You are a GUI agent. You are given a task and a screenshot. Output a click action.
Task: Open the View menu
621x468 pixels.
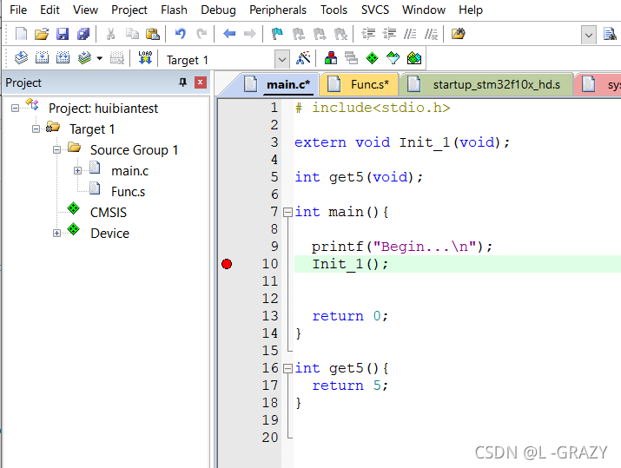(x=85, y=10)
